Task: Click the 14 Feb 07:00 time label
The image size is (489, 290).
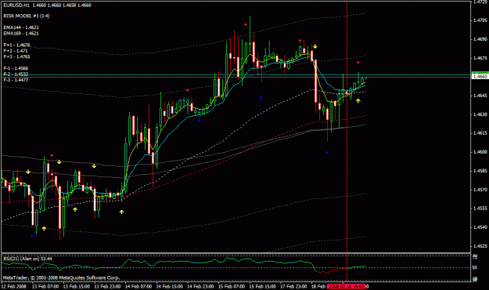Action: 138,287
